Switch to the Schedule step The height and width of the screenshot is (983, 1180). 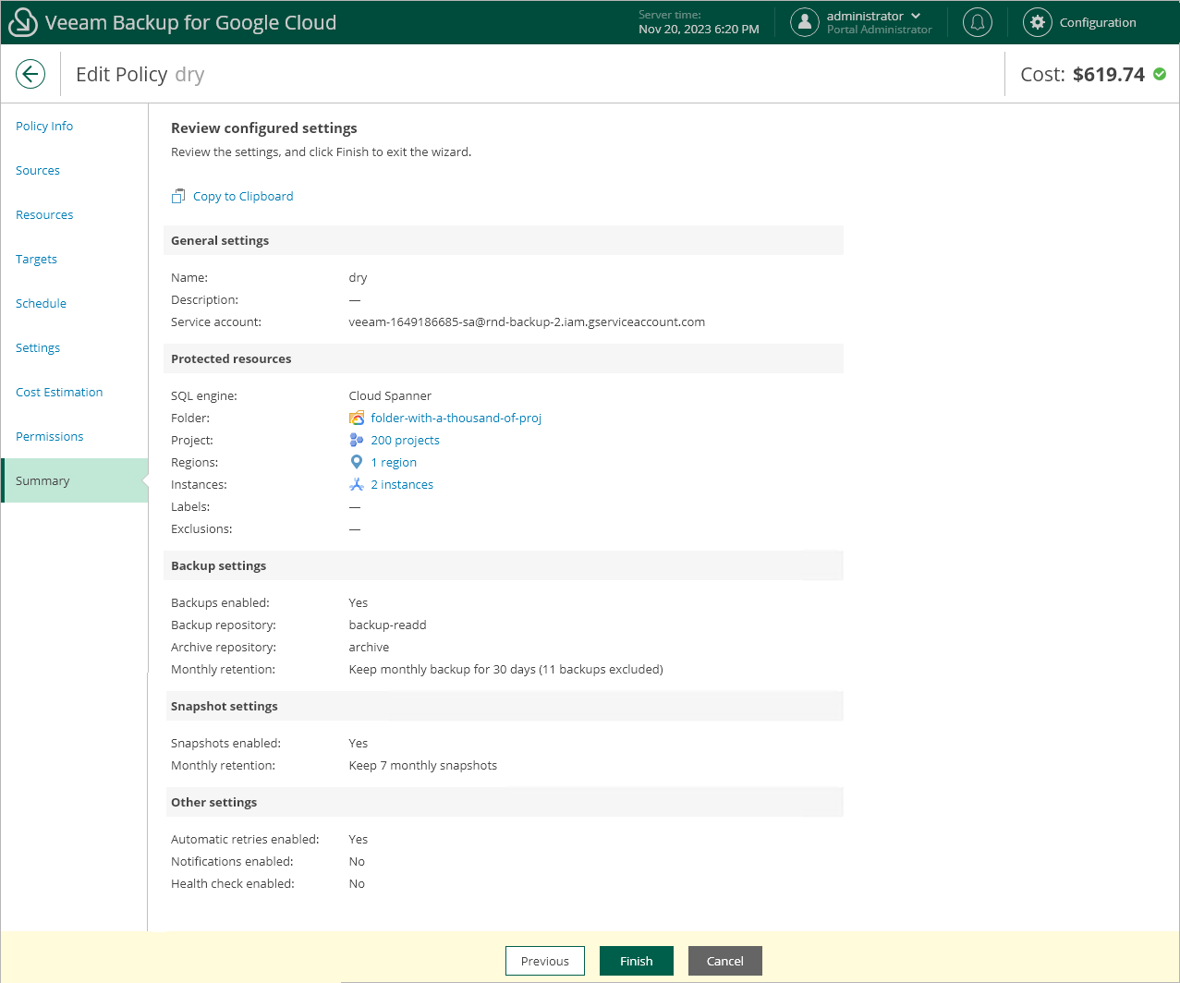click(x=41, y=303)
